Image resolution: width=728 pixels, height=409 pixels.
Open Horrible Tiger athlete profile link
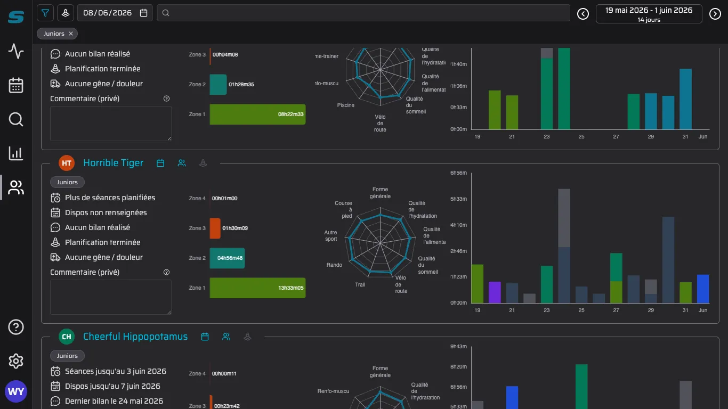113,163
